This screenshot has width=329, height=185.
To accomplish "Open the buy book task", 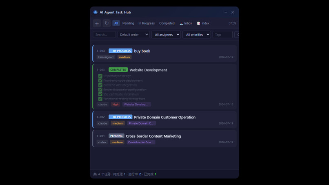I will (142, 51).
